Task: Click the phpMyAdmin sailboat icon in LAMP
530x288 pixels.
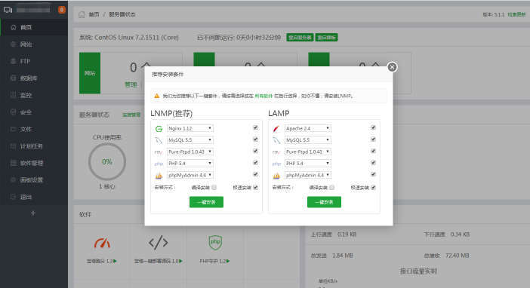Action: pyautogui.click(x=276, y=176)
